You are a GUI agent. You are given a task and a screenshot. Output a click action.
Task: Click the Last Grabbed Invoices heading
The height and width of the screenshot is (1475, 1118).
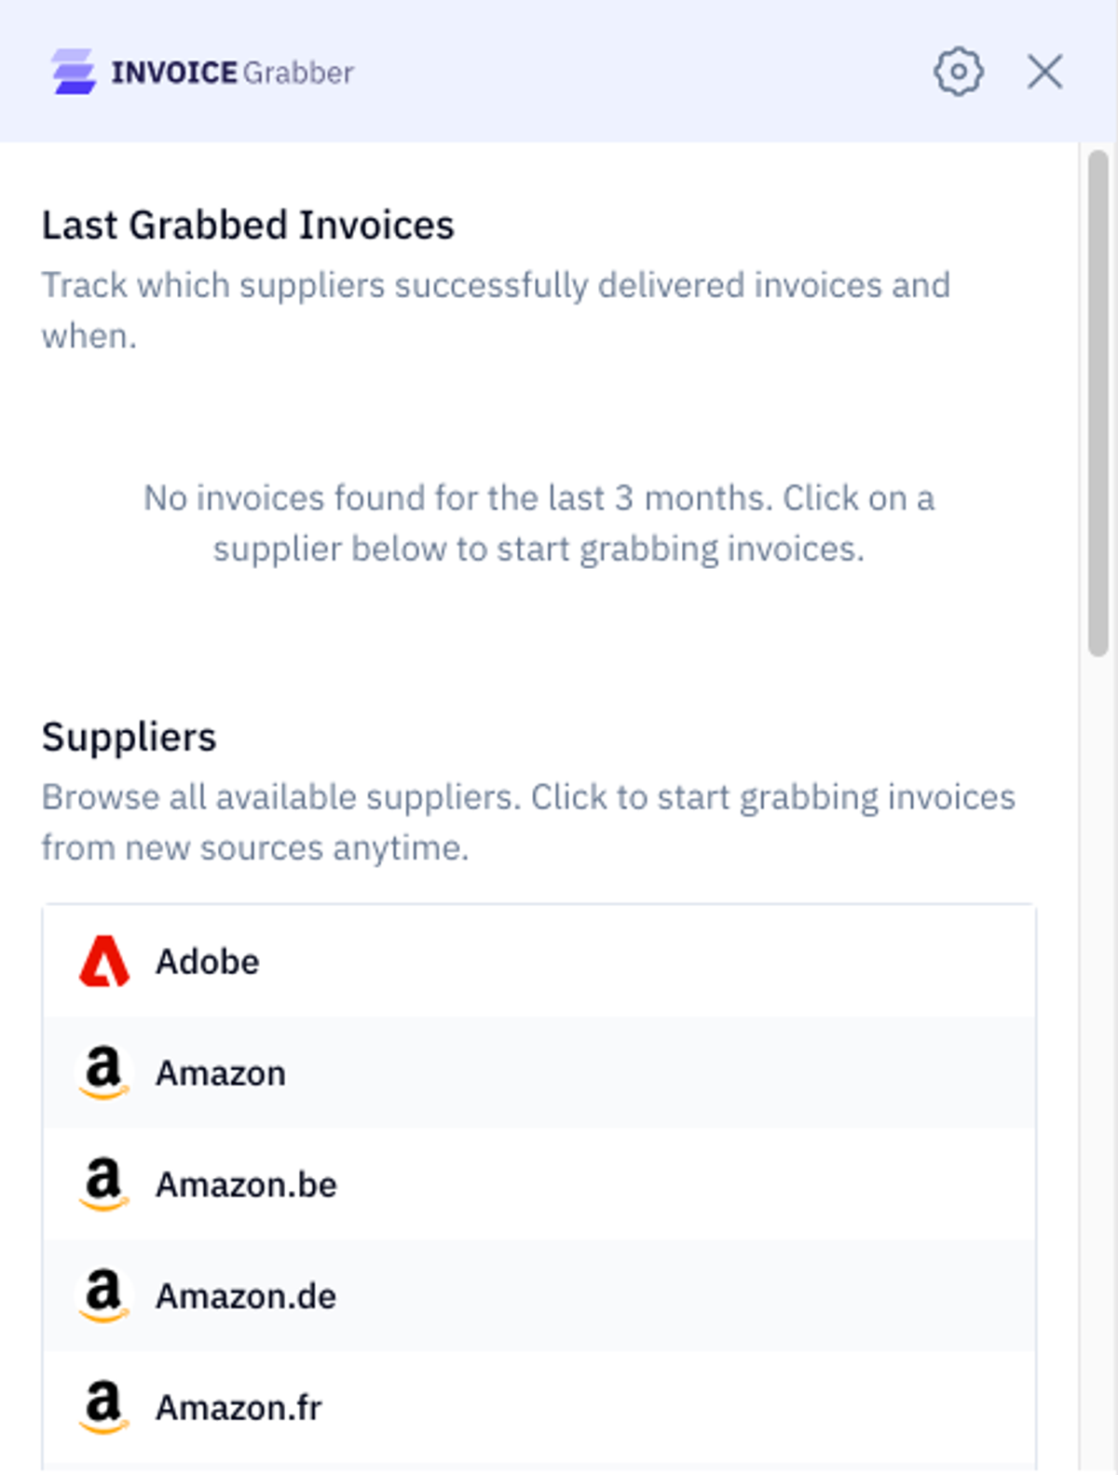[x=248, y=225]
